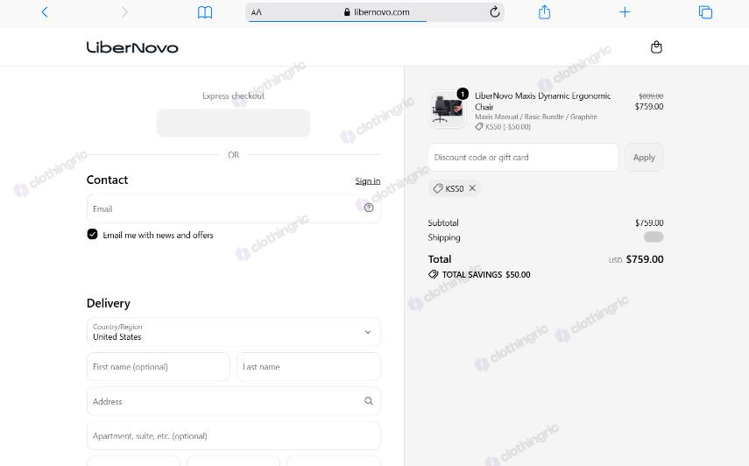Viewport: 749px width, 466px height.
Task: Click the Apply discount button
Action: point(644,157)
